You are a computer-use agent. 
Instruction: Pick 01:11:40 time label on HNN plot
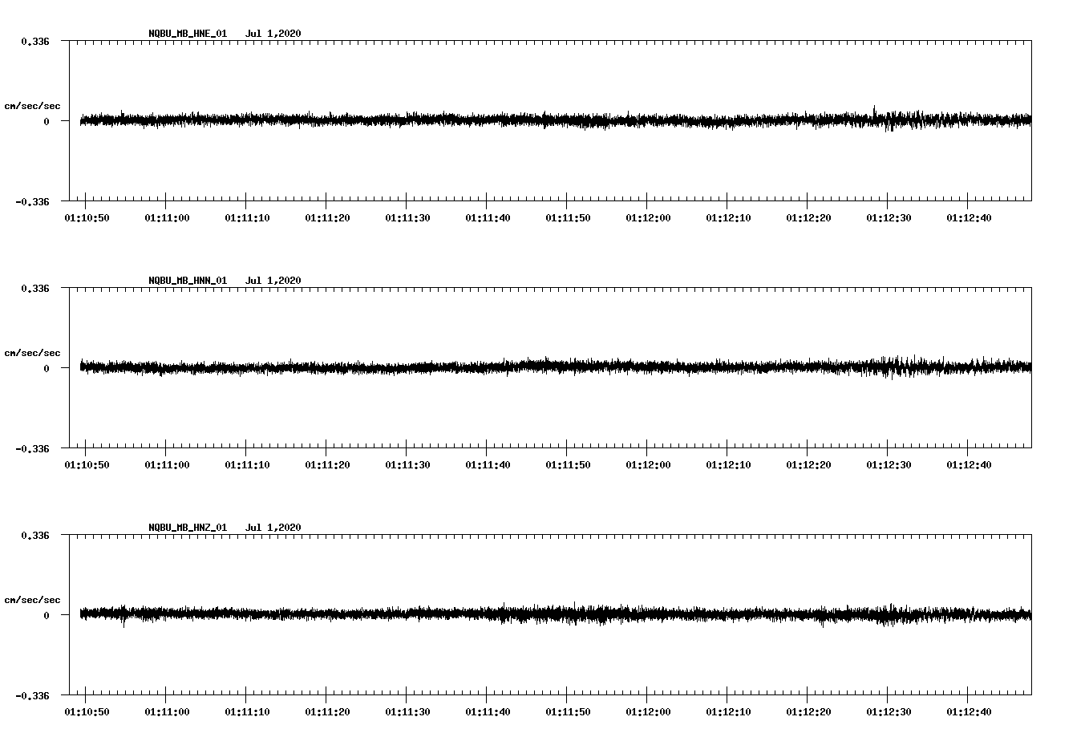pyautogui.click(x=488, y=465)
